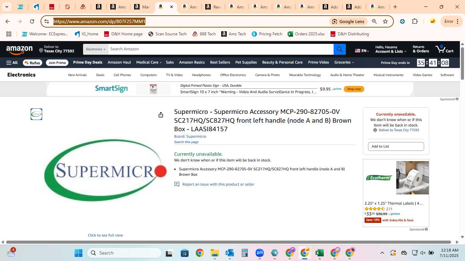Click the Rufus button
Viewport: 465px width, 261px height.
click(x=33, y=63)
